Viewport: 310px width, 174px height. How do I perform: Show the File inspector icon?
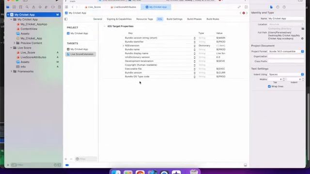point(271,7)
